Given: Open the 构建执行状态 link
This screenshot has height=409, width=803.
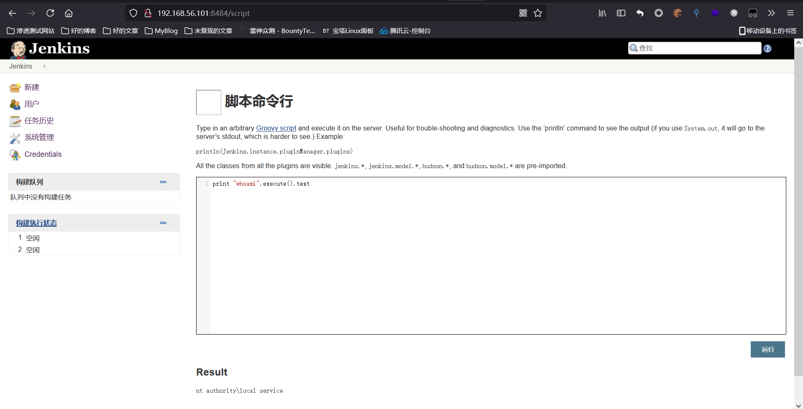Looking at the screenshot, I should pyautogui.click(x=36, y=223).
